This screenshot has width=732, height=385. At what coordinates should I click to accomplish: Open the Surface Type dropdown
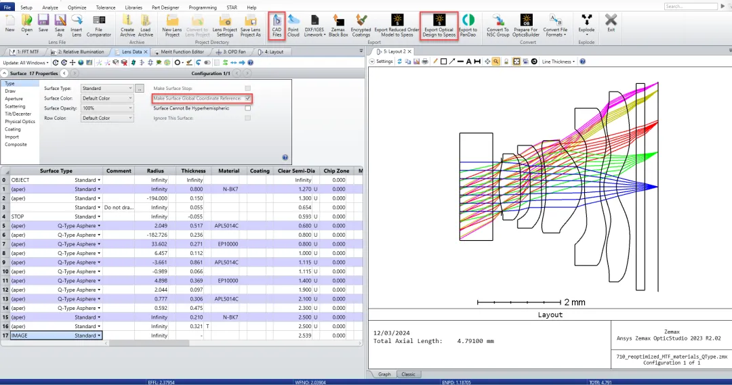pyautogui.click(x=107, y=88)
